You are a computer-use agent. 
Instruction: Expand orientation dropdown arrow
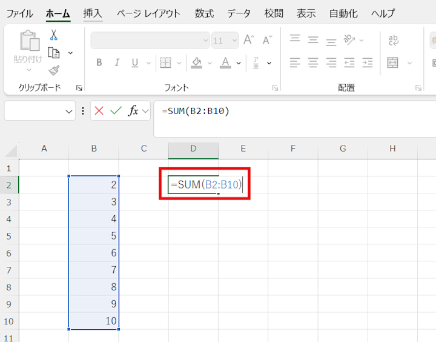[x=362, y=41]
